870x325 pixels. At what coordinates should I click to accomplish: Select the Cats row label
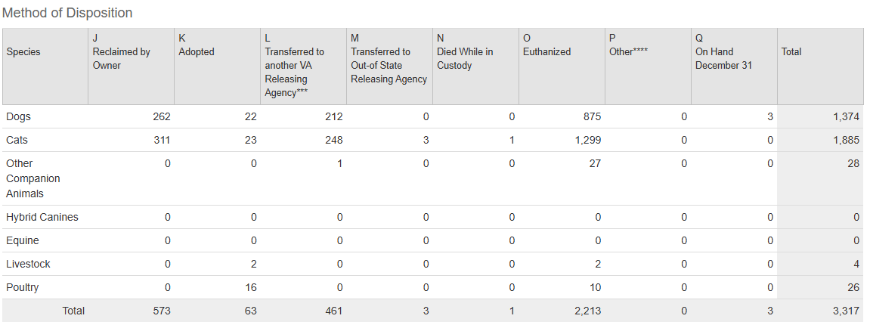17,141
